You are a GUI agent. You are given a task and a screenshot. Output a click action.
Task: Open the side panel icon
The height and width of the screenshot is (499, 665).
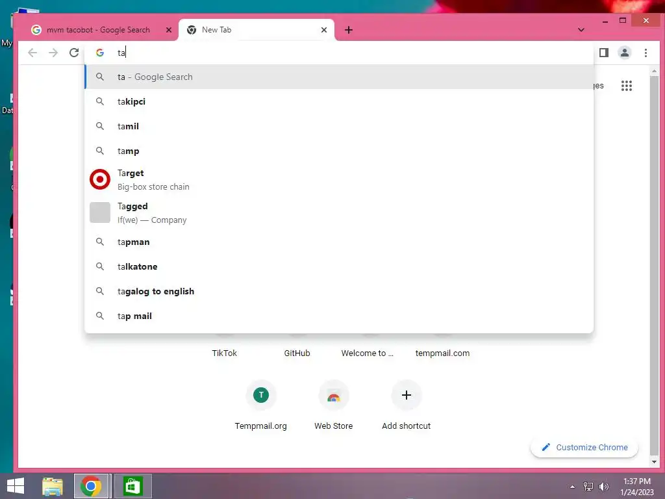tap(603, 53)
